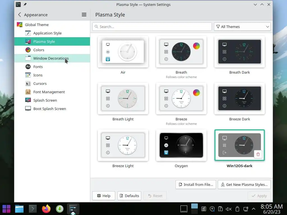Screen dimensions: 287x215
Task: Open the hamburger menu in the sidebar header
Action: (x=84, y=15)
